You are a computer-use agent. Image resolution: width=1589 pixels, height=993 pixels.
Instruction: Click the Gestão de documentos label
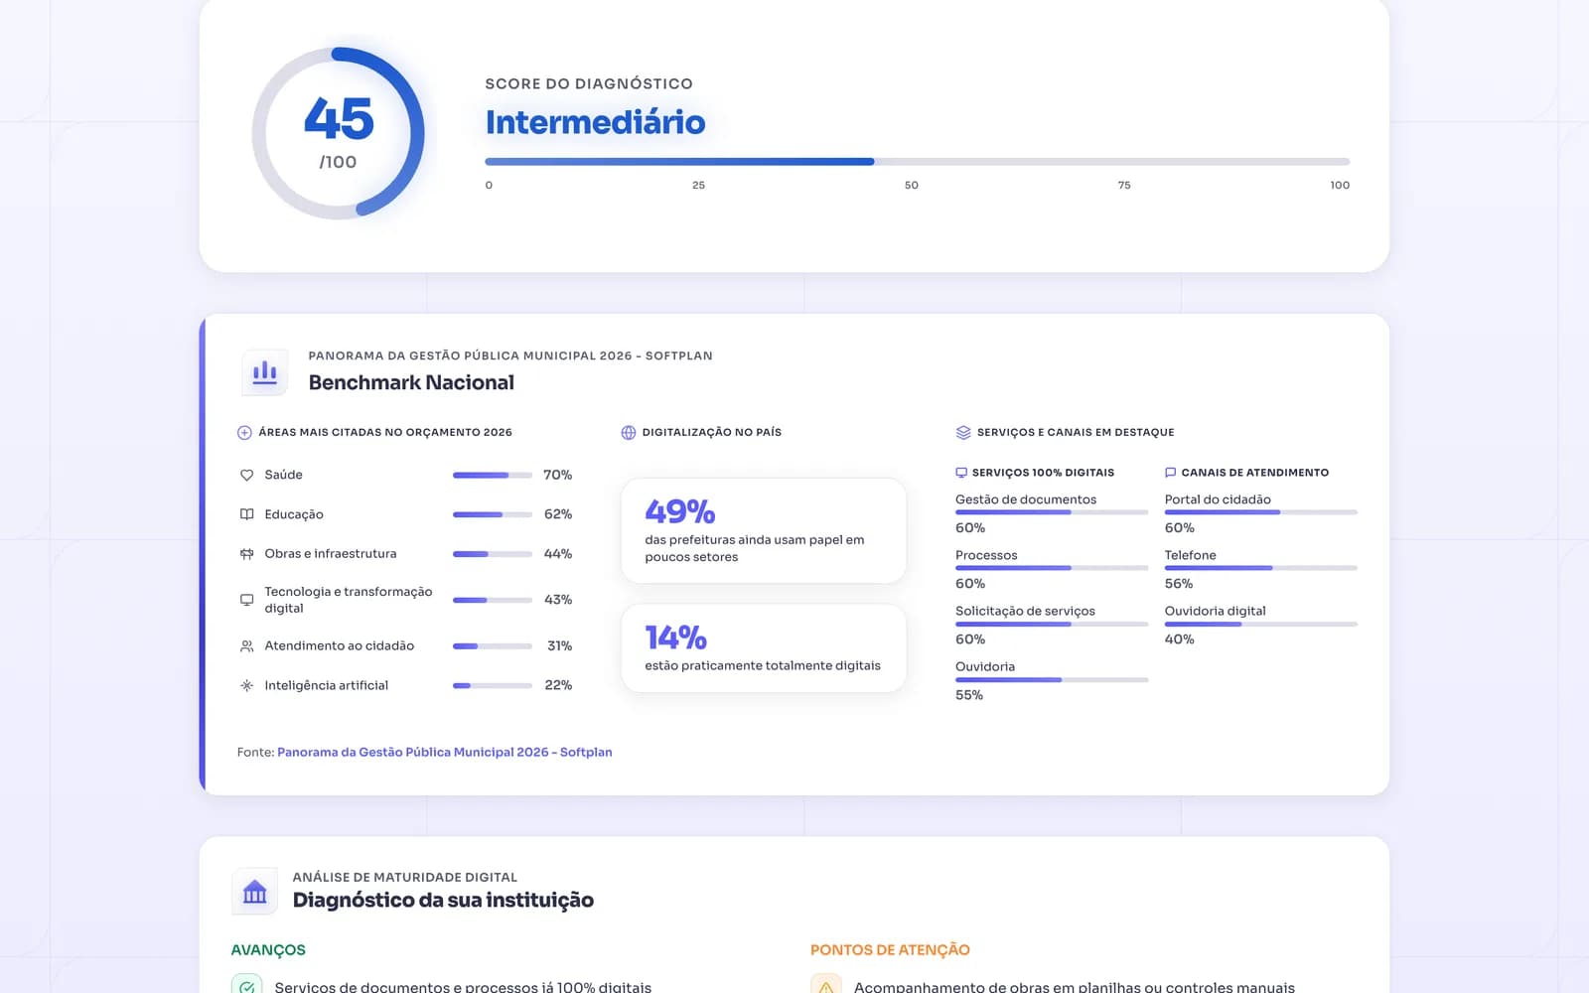(1026, 499)
